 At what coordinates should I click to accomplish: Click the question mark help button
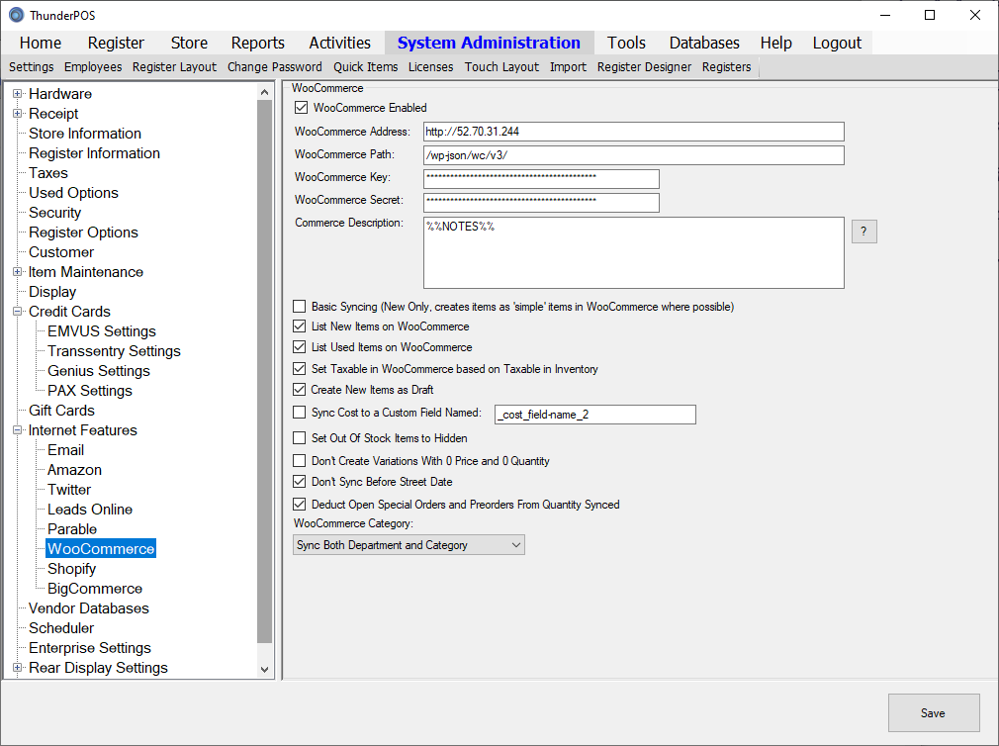(x=863, y=232)
